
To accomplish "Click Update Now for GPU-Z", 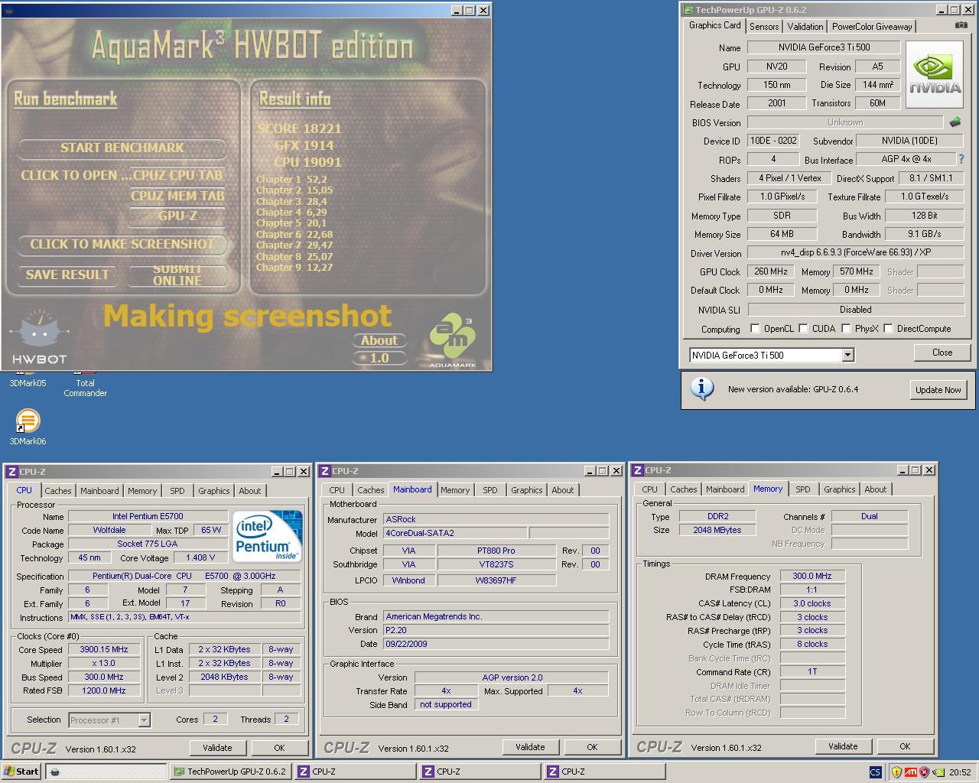I will [938, 389].
